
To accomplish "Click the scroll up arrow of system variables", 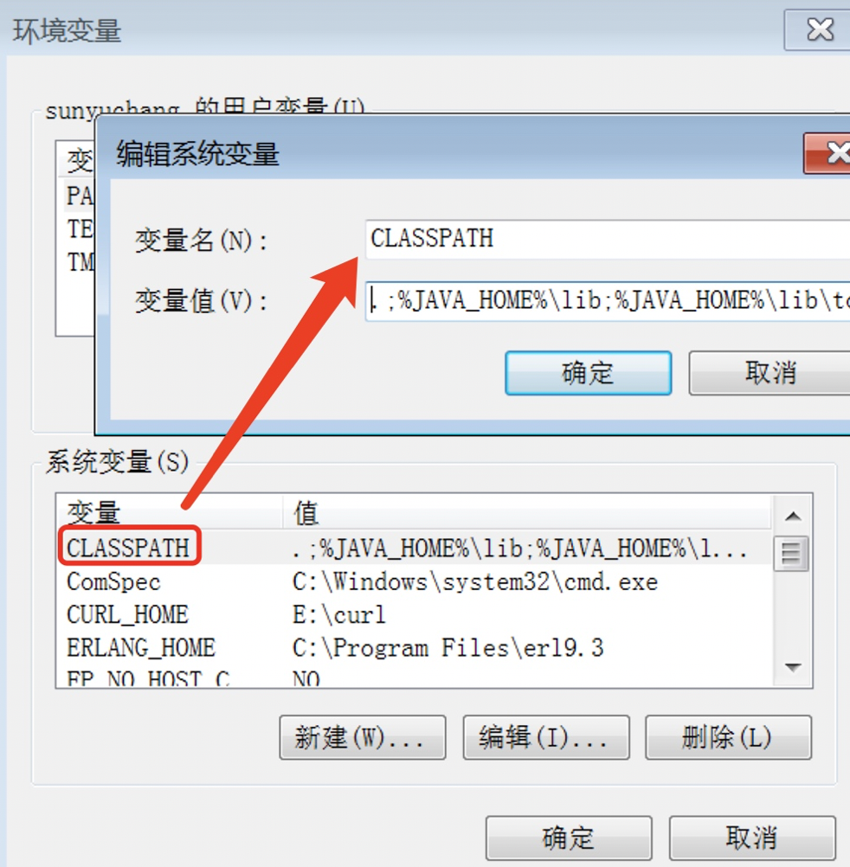I will click(793, 516).
